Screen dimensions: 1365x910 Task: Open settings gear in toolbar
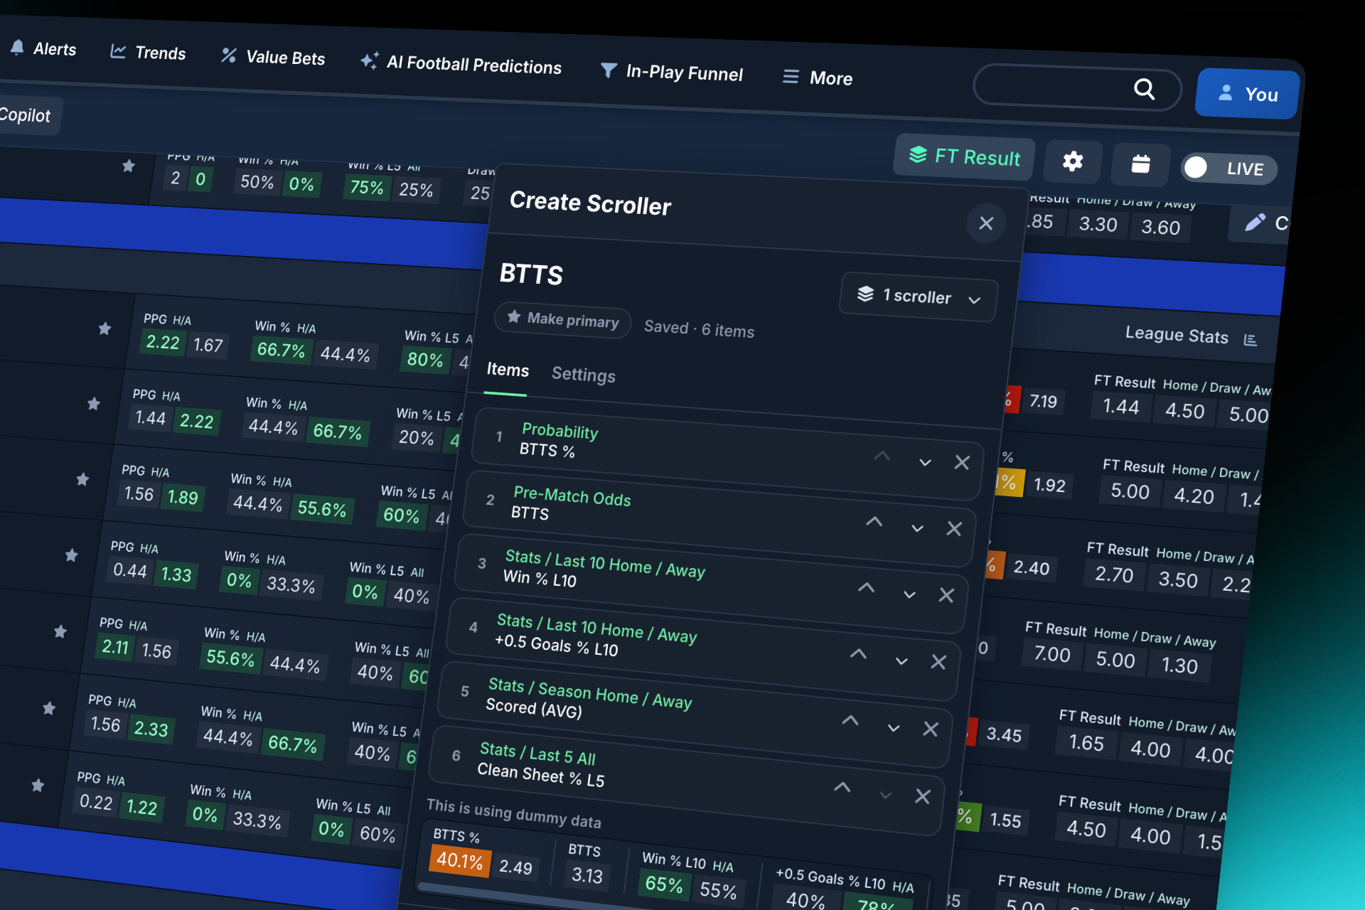[x=1073, y=161]
